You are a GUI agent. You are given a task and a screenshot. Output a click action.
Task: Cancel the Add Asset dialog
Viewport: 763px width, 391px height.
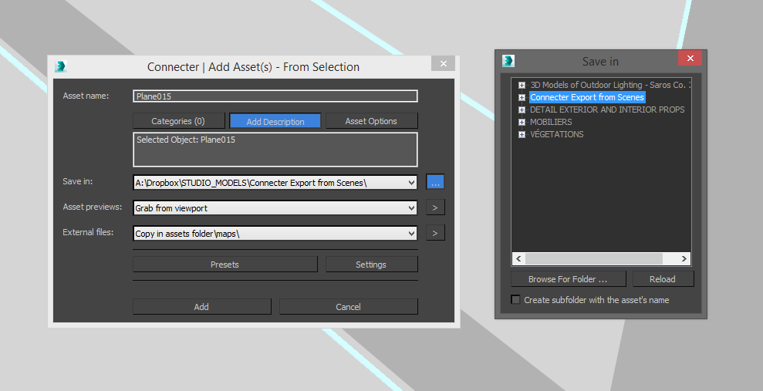(349, 307)
